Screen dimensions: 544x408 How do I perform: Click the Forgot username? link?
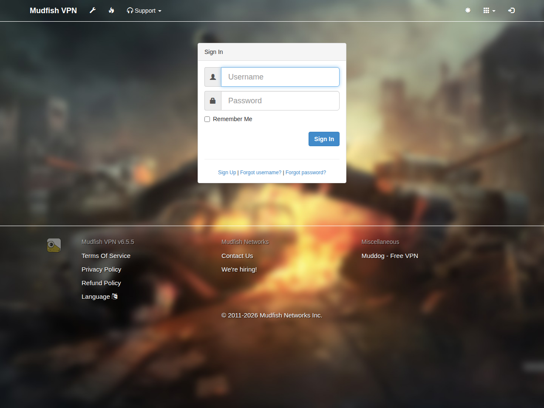coord(261,173)
